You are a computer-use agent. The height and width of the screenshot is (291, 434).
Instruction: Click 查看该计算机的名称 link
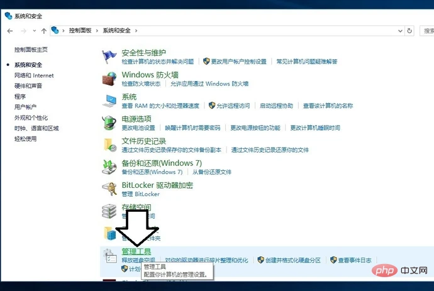tap(328, 106)
